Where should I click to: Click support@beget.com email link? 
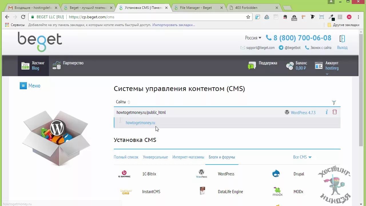point(260,48)
